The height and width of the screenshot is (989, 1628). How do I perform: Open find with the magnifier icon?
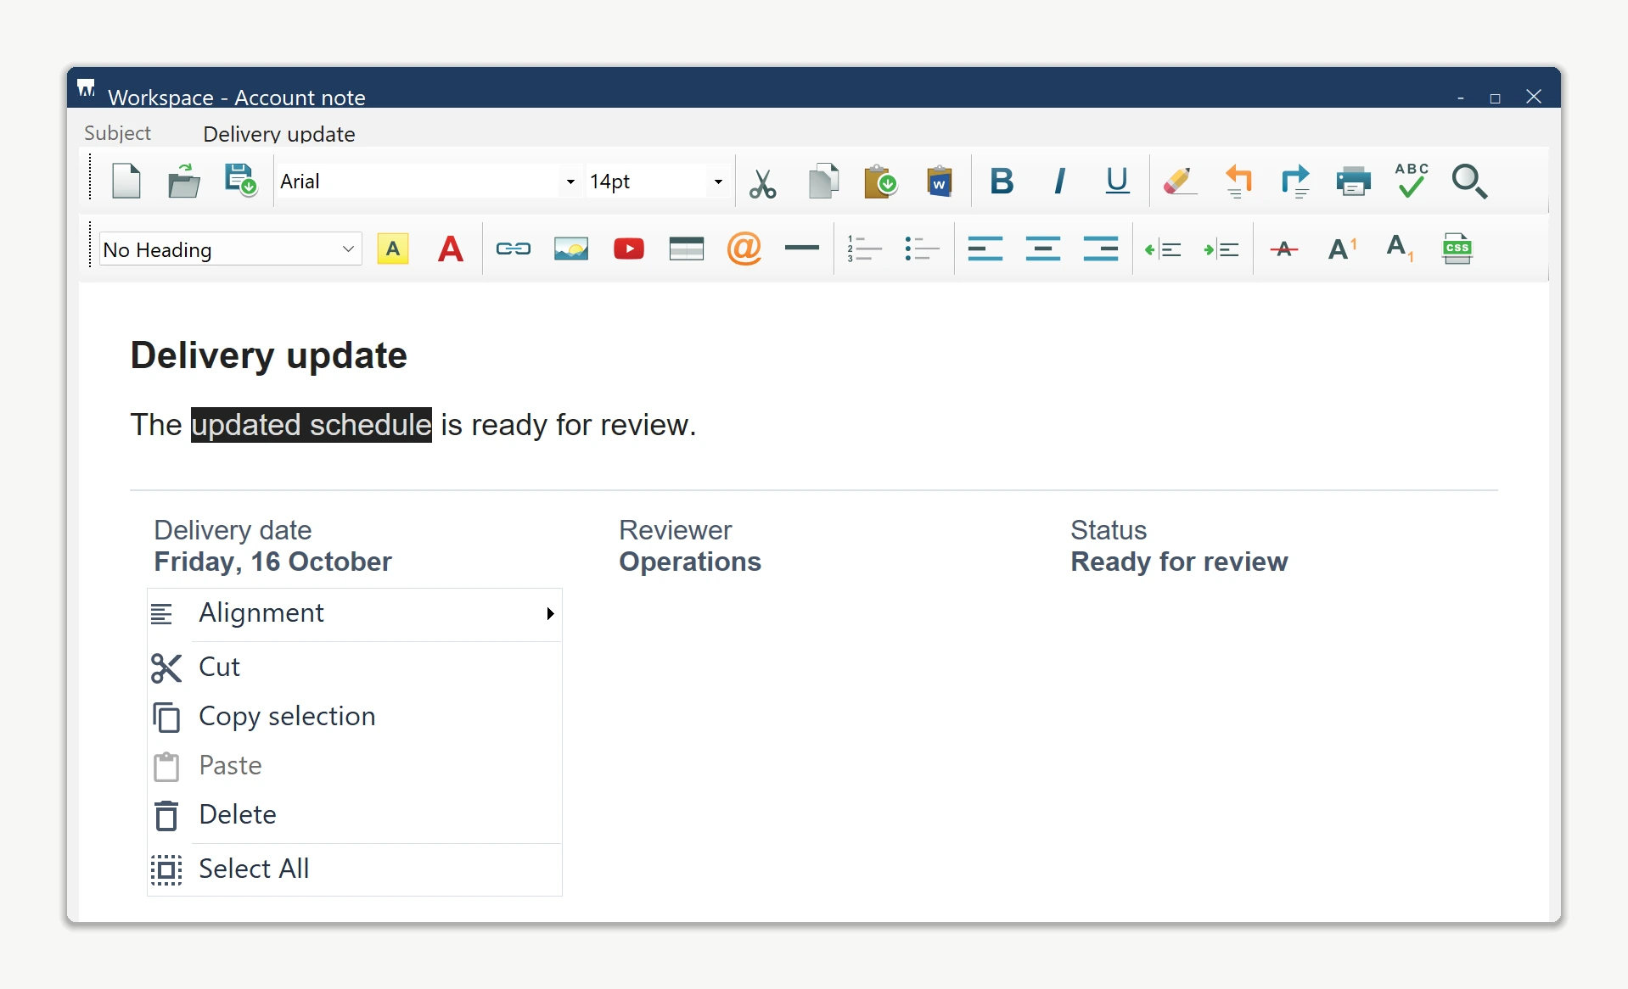[1469, 182]
